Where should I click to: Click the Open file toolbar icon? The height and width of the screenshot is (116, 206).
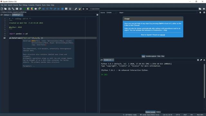5,9
